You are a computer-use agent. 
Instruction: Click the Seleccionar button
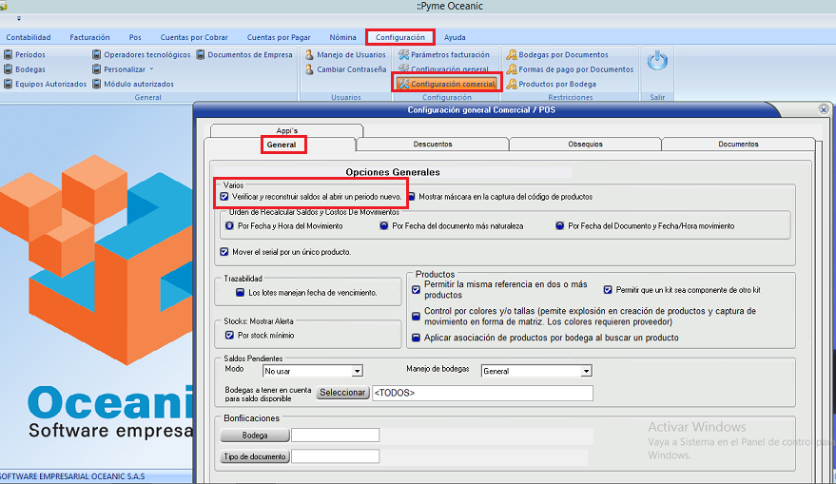342,393
